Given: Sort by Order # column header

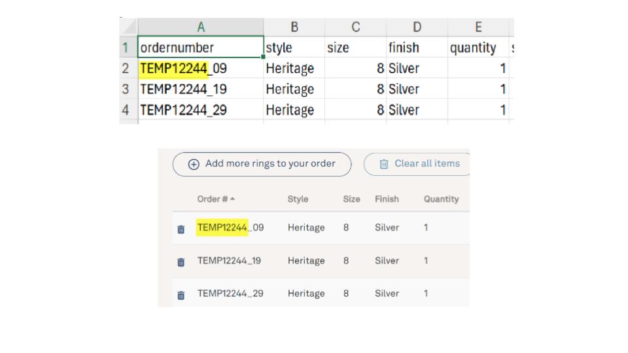Looking at the screenshot, I should click(x=215, y=199).
